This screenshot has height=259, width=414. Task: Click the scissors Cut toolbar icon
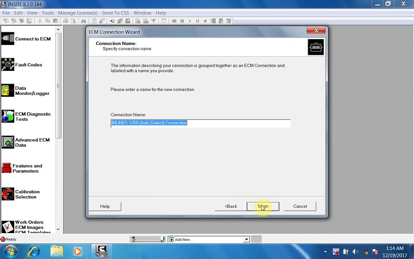point(40,21)
